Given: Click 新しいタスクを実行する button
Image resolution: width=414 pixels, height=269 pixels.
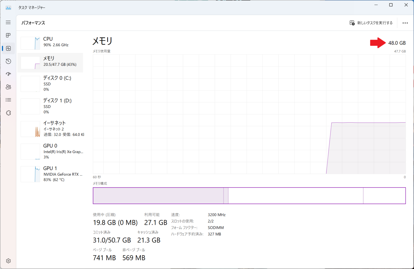Looking at the screenshot, I should tap(371, 23).
